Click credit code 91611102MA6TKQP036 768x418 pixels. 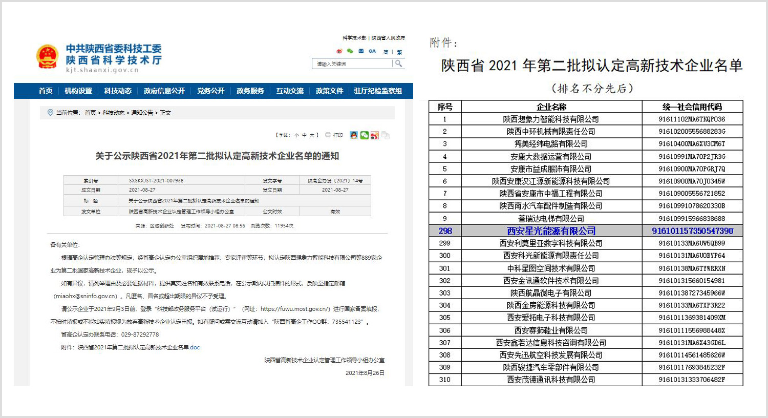pyautogui.click(x=692, y=119)
